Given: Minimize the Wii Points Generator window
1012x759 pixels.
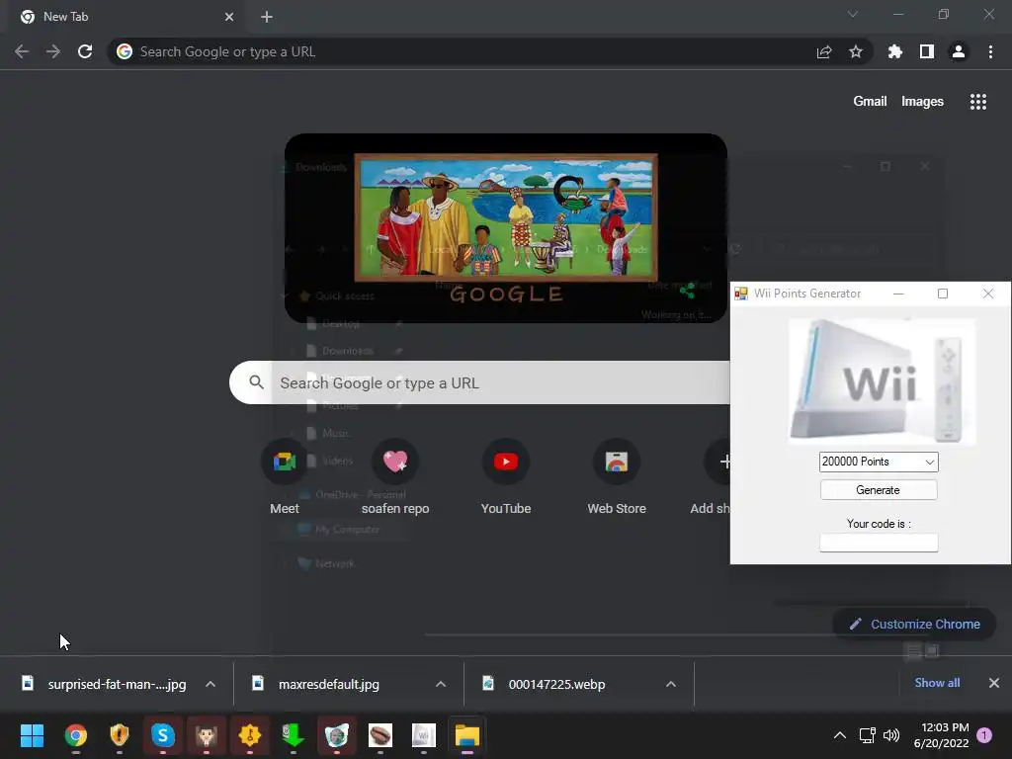Looking at the screenshot, I should 897,294.
